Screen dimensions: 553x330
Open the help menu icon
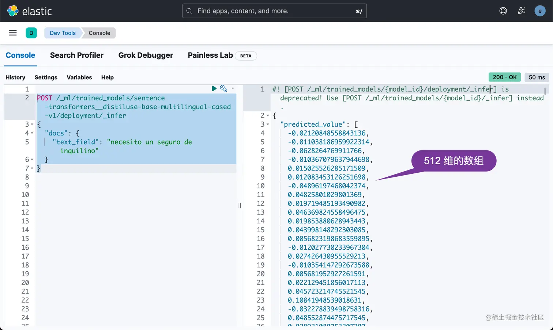coord(503,11)
